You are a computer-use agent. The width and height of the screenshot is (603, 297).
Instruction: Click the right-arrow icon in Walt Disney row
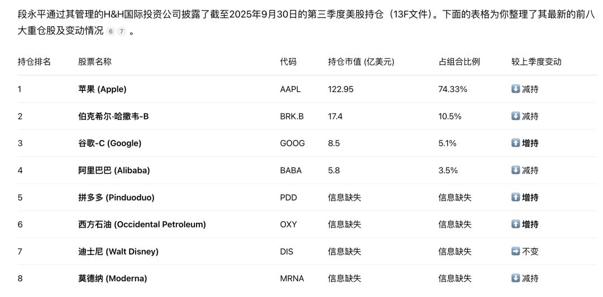coord(515,252)
